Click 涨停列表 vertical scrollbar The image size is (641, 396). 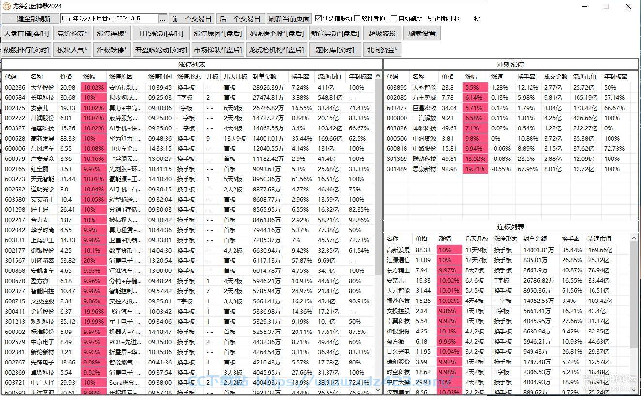point(378,233)
